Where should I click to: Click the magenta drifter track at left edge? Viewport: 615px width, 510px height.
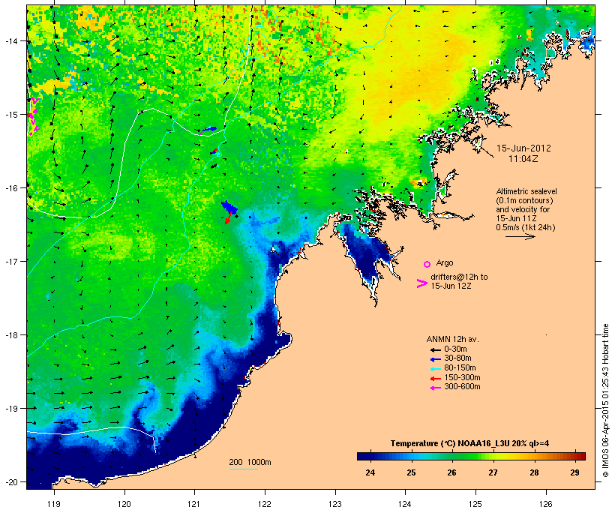pyautogui.click(x=34, y=116)
